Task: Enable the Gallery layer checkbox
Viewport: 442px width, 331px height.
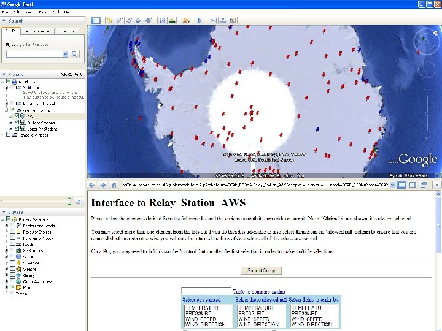Action: [x=12, y=275]
